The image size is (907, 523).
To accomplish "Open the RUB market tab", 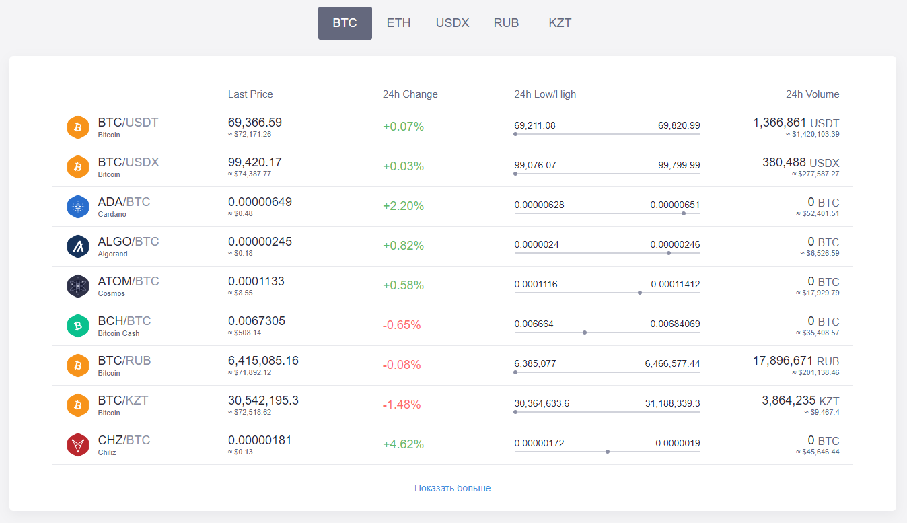I will (506, 23).
